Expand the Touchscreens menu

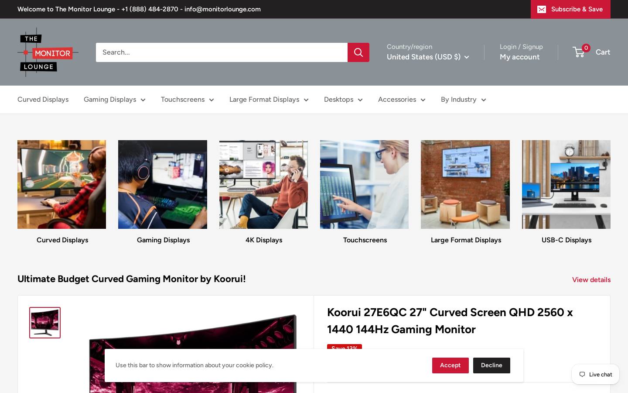point(188,100)
